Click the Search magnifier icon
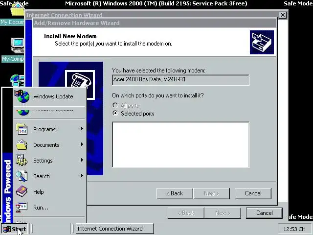This screenshot has height=235, width=313. pyautogui.click(x=22, y=176)
